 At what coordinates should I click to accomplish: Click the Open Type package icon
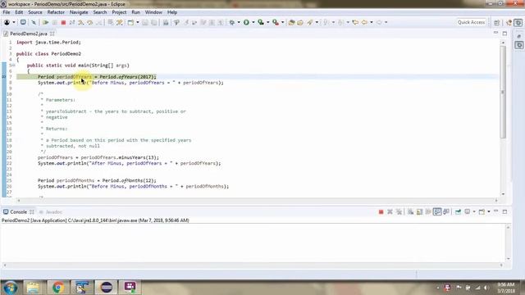point(291,22)
